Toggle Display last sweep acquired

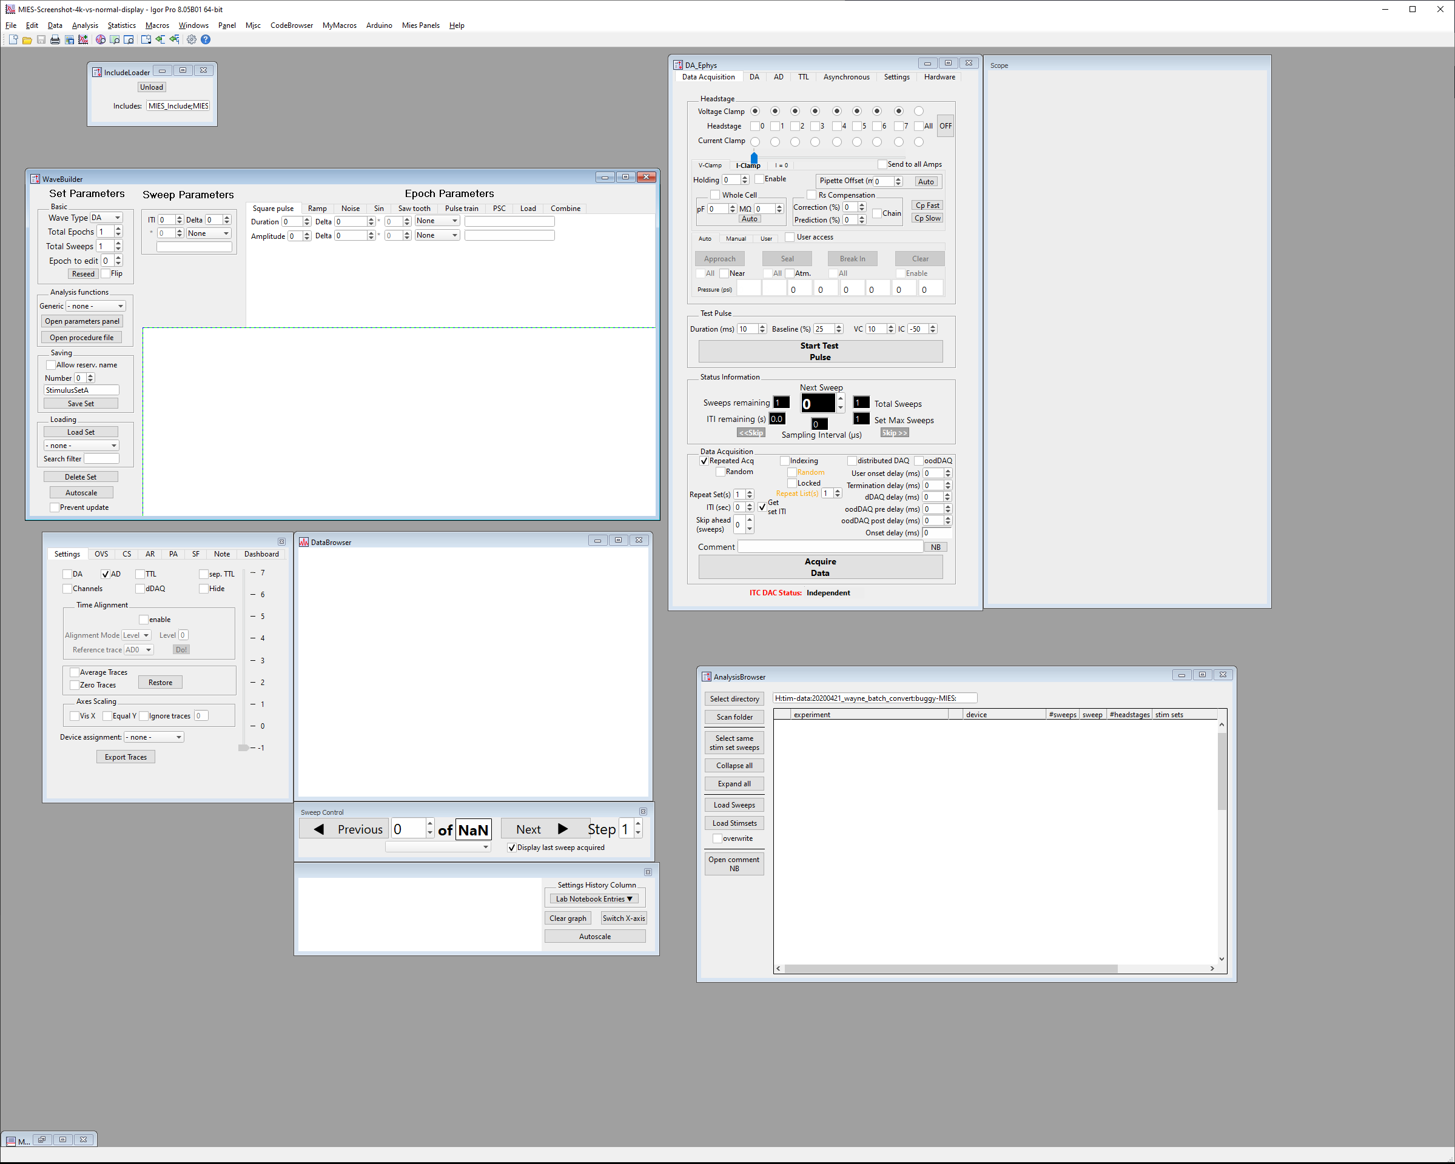tap(511, 847)
